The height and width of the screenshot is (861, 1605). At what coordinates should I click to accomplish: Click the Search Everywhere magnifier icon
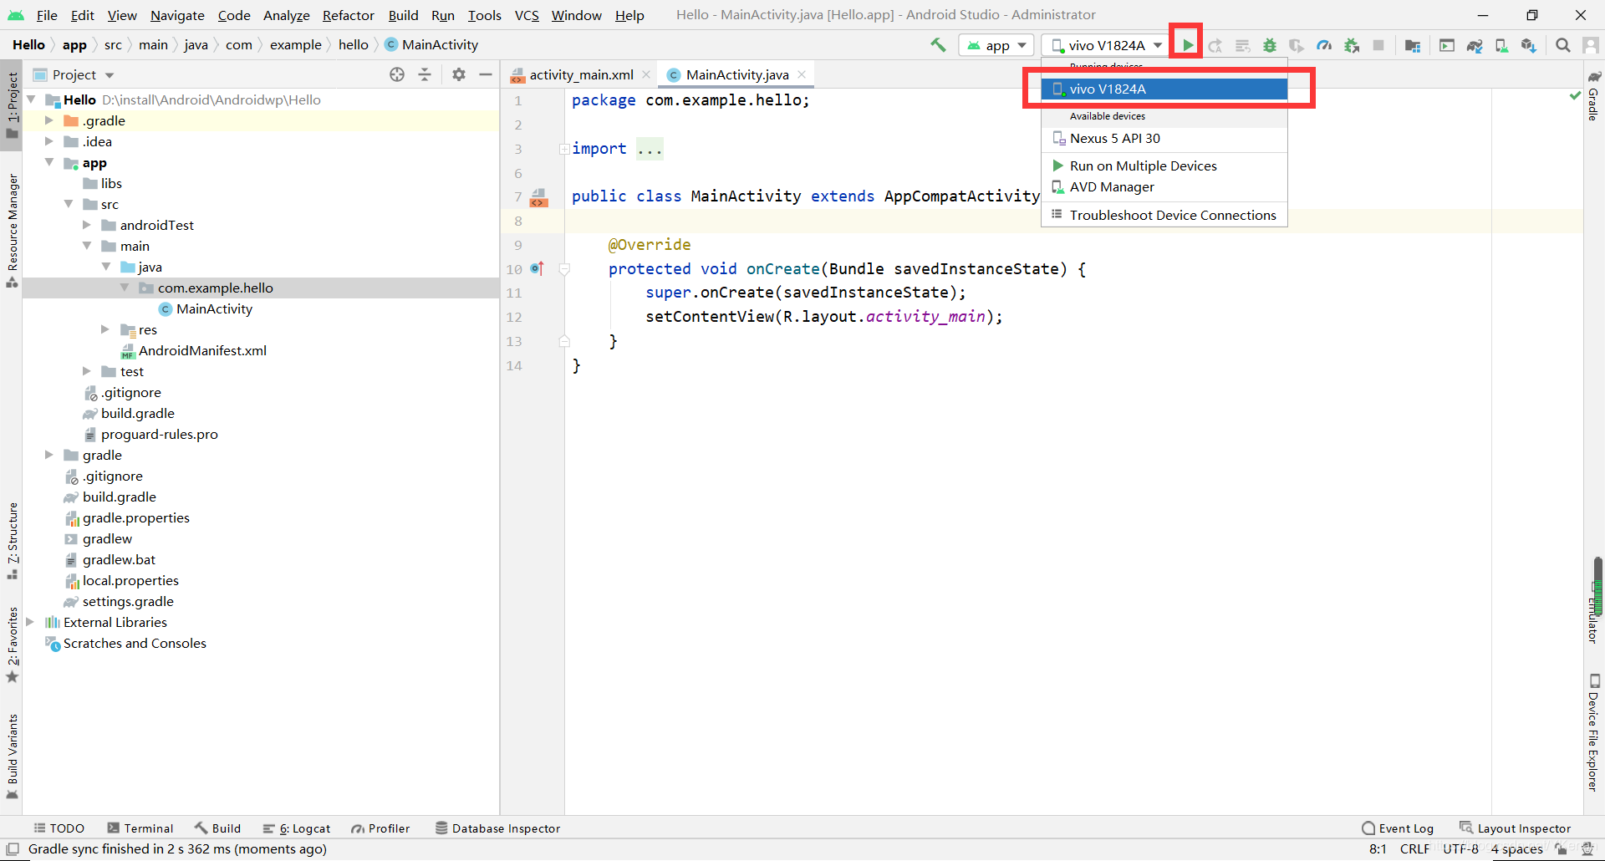[1562, 45]
